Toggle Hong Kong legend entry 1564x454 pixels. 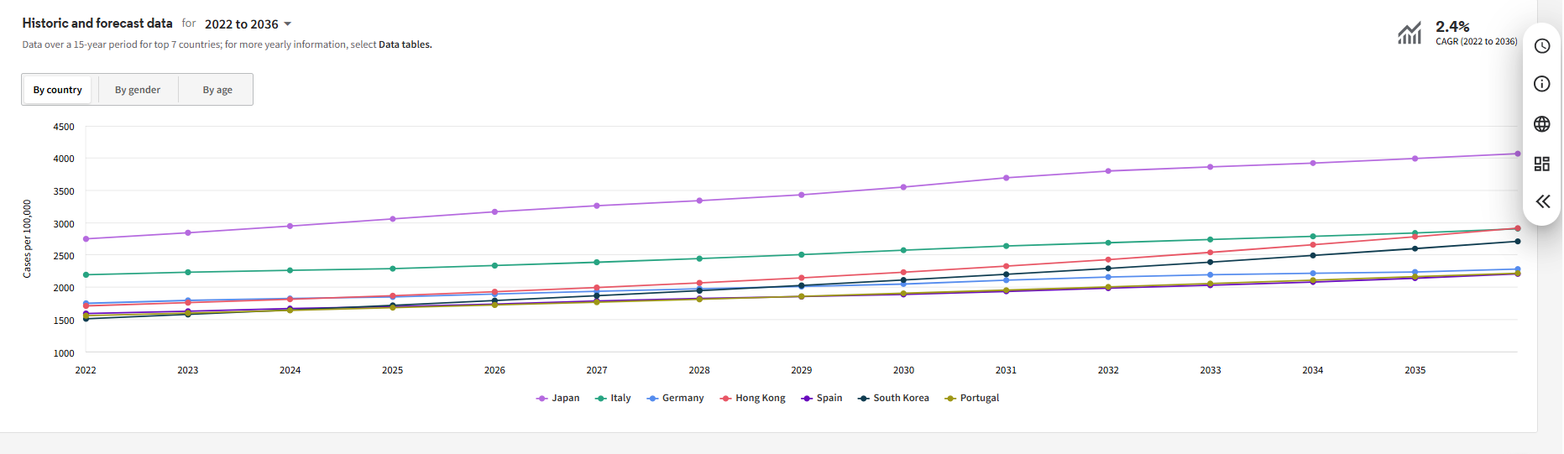tap(753, 398)
